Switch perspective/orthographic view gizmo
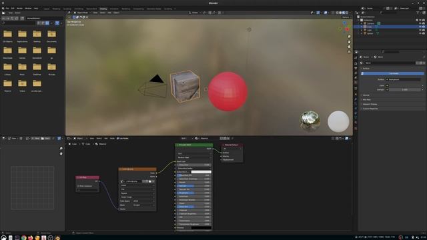427x240 pixels. click(349, 52)
